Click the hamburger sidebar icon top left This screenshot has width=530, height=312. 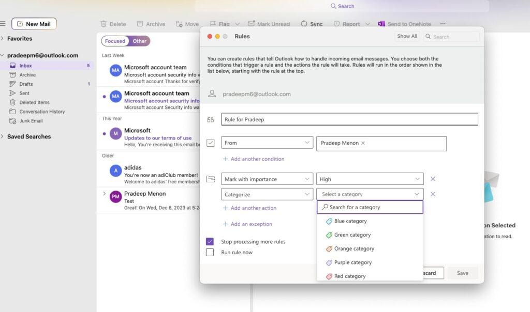[4, 23]
